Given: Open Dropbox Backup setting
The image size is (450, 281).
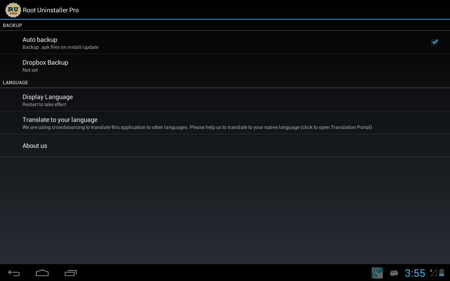Looking at the screenshot, I should coord(225,65).
